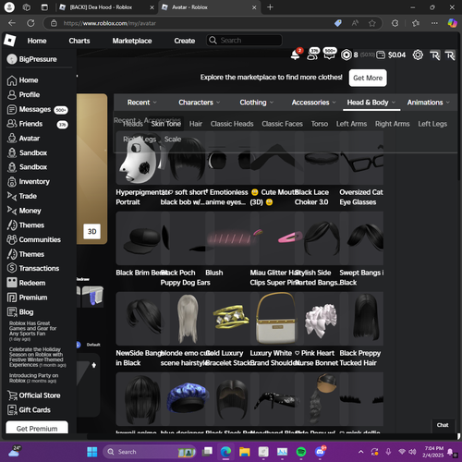Expand the Head & Body dropdown tab

tap(371, 103)
